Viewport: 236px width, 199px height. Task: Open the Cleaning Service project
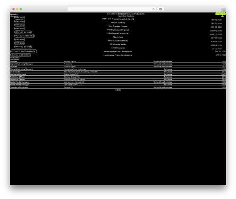(118, 44)
